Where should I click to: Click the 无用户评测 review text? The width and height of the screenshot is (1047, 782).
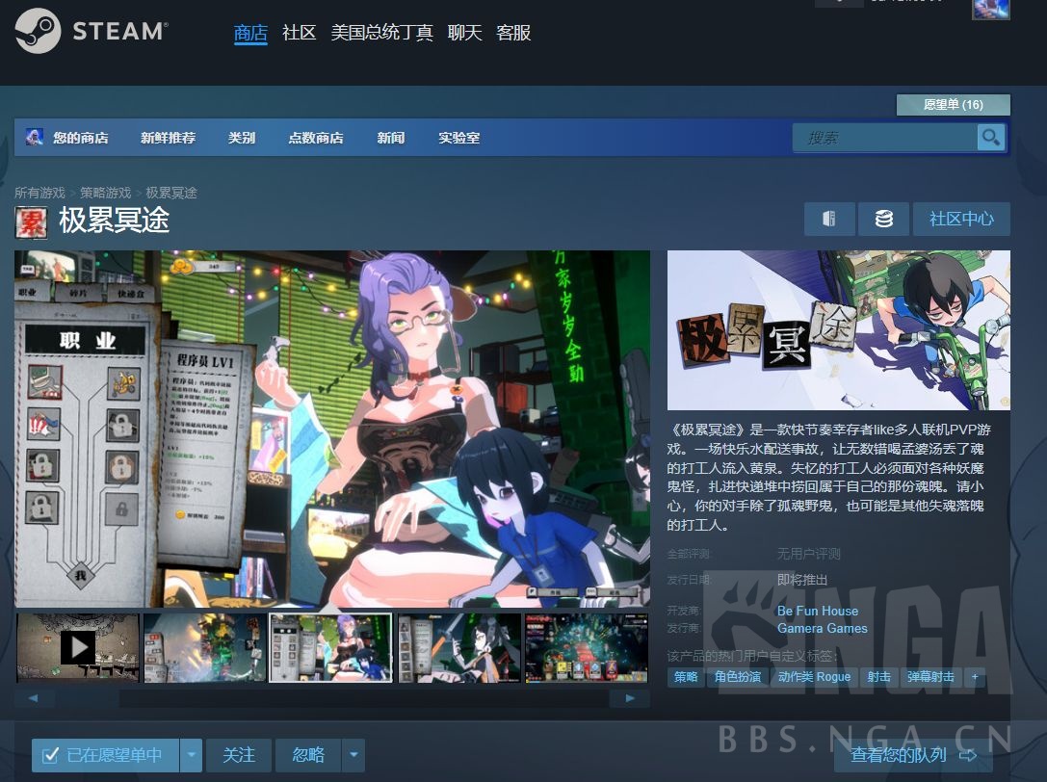(808, 554)
